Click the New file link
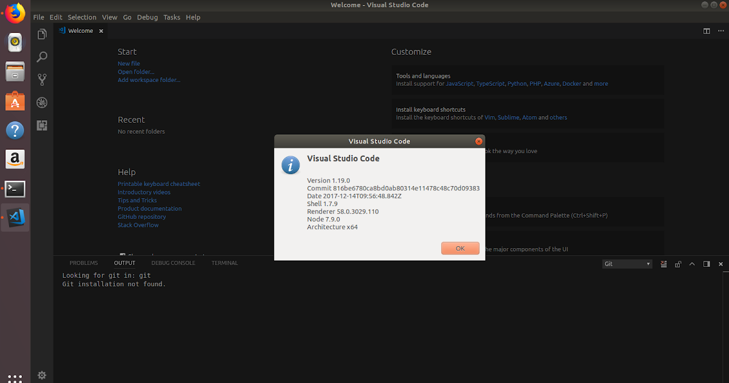 pyautogui.click(x=129, y=64)
